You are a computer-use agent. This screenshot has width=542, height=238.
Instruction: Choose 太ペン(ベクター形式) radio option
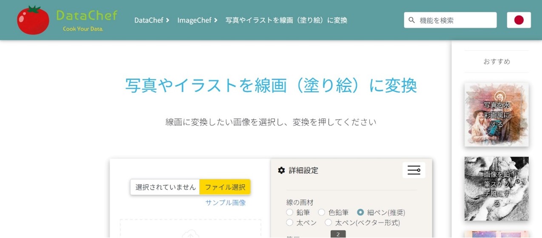[328, 222]
